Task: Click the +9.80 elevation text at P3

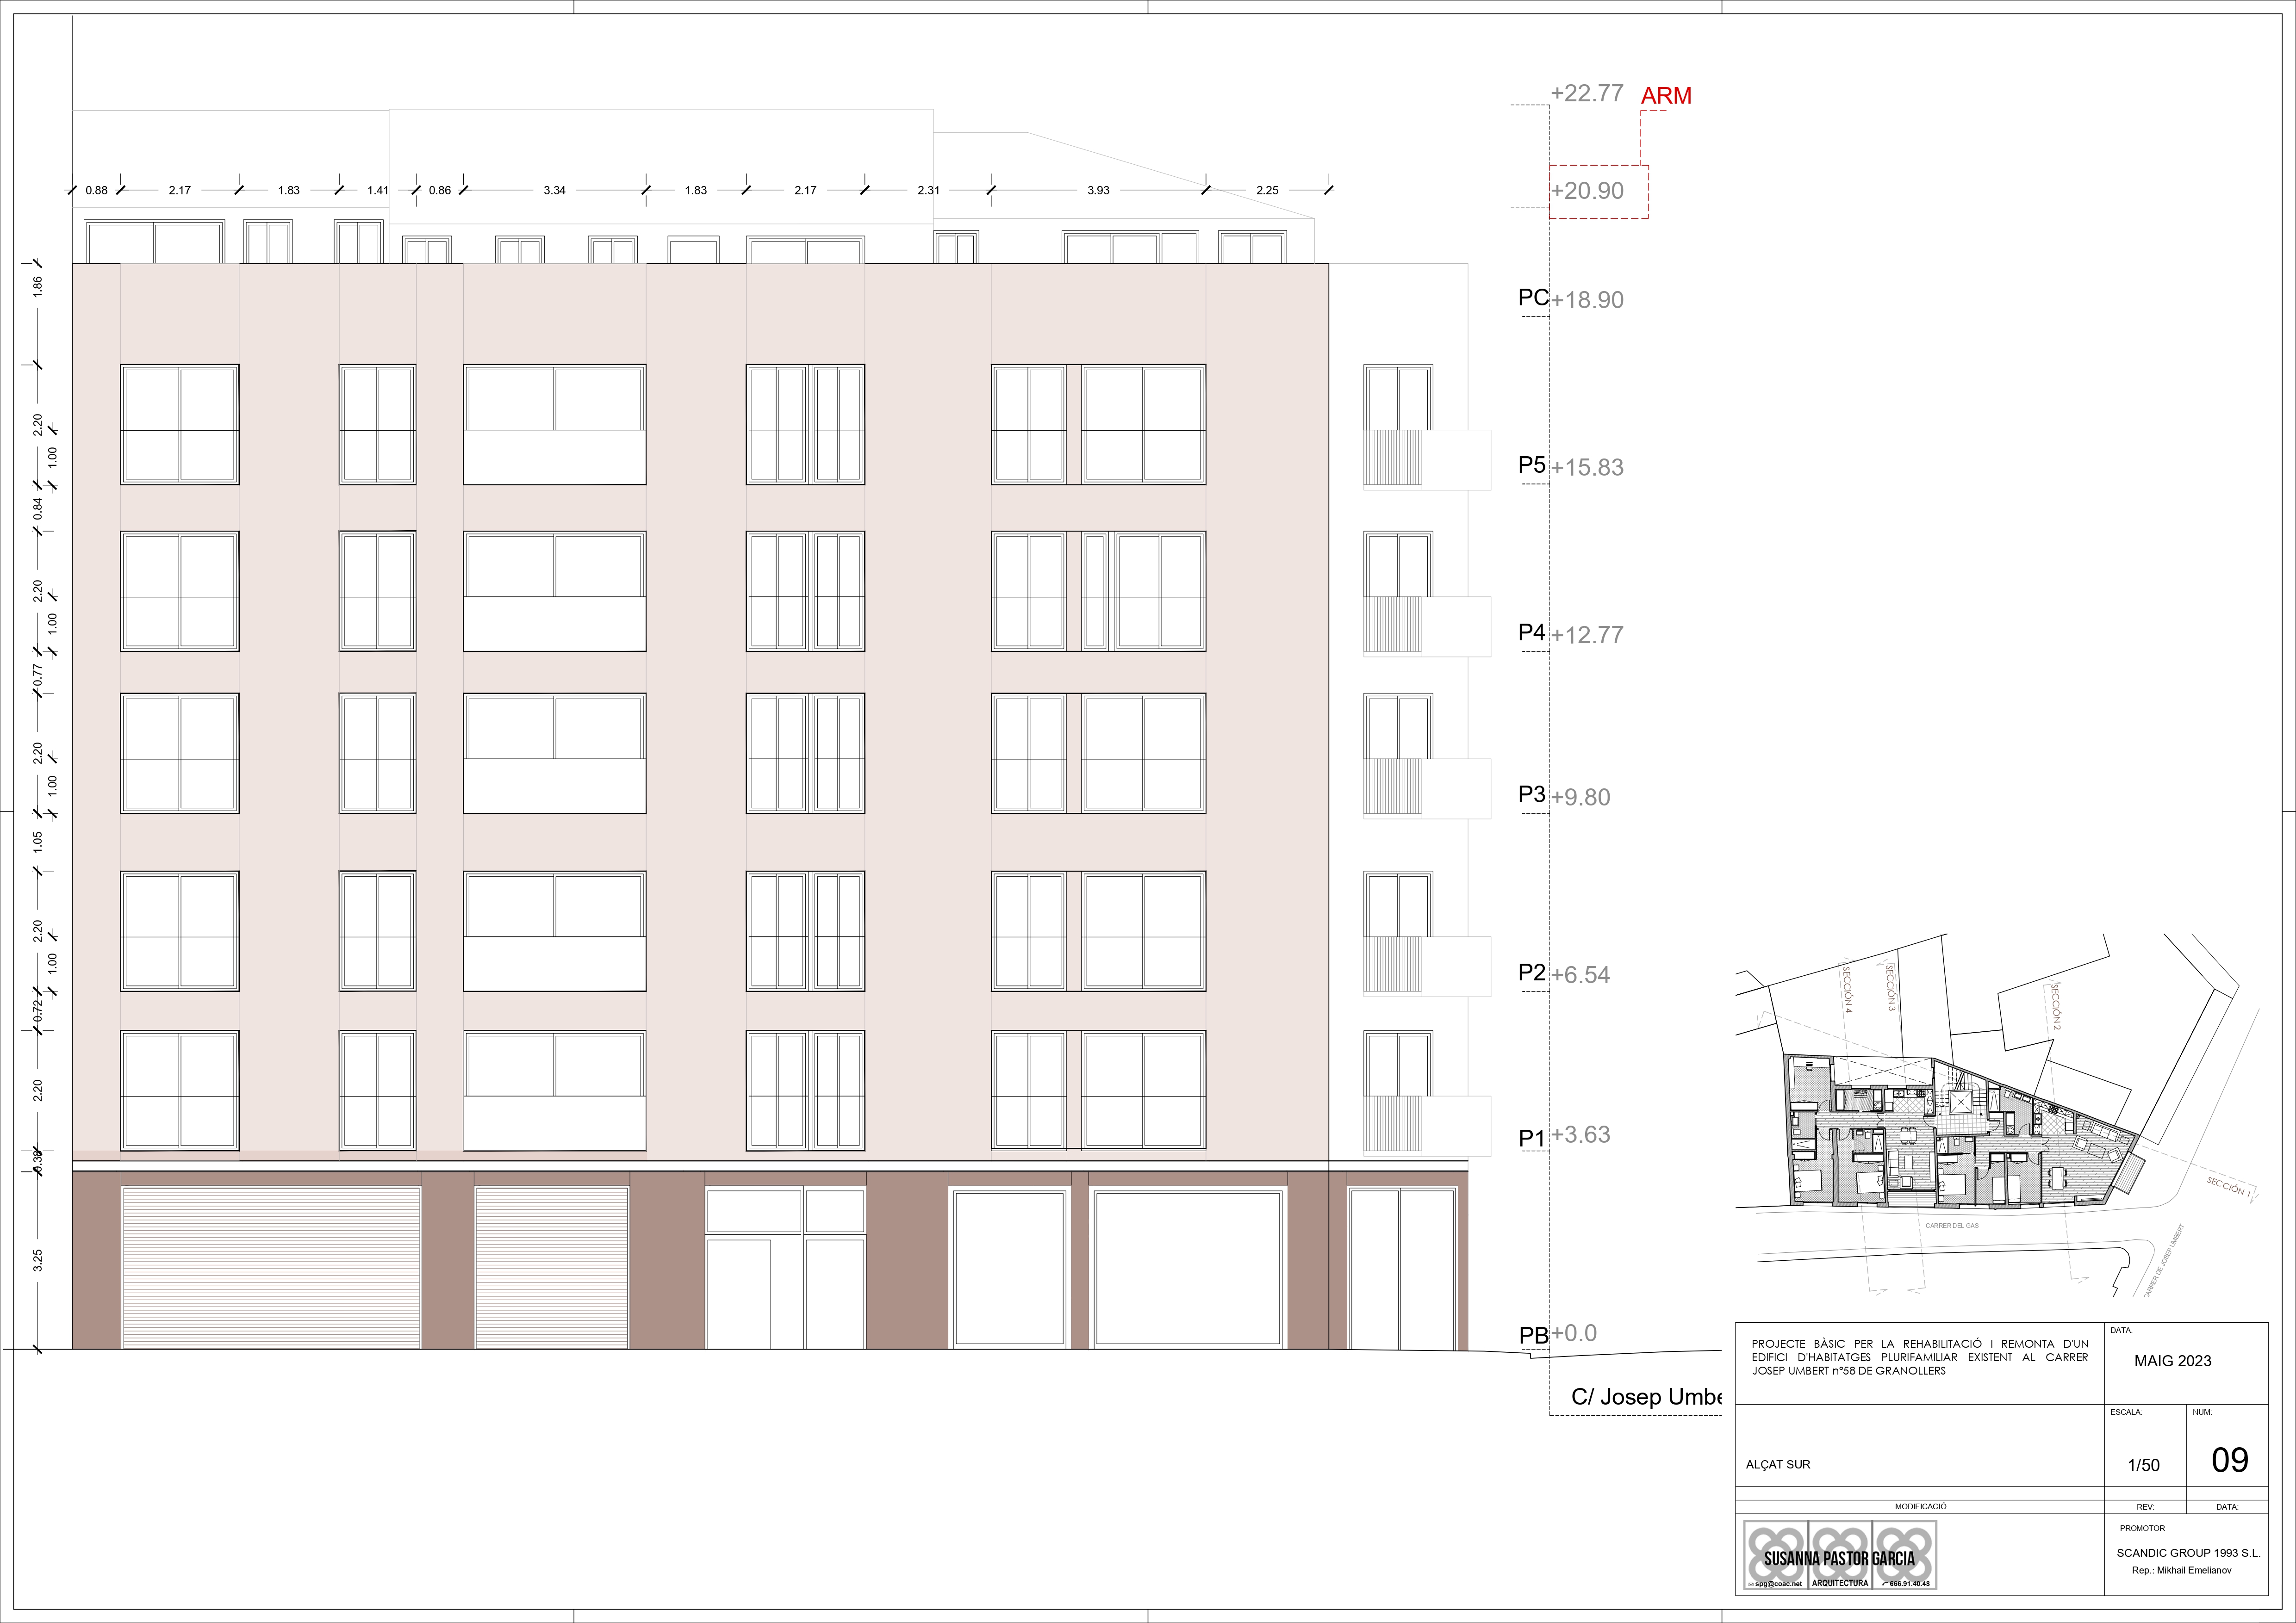Action: (x=1580, y=798)
